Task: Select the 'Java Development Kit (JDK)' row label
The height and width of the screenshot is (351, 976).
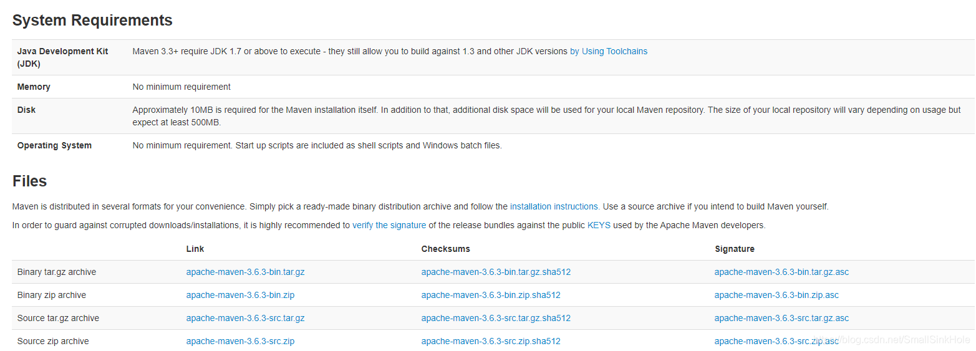Action: point(62,57)
